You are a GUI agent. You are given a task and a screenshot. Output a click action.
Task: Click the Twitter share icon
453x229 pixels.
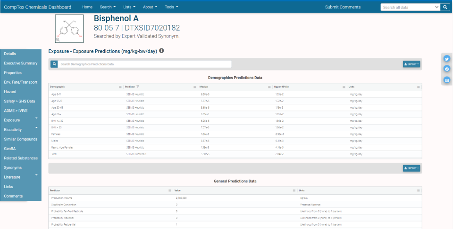(446, 59)
